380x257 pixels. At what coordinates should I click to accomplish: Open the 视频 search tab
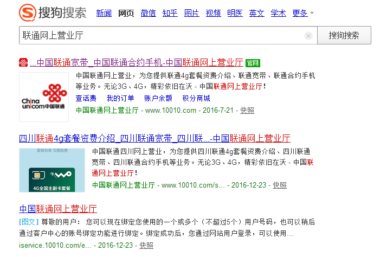[213, 13]
